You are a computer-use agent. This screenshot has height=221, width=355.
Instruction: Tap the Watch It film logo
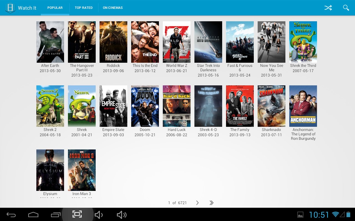point(10,8)
